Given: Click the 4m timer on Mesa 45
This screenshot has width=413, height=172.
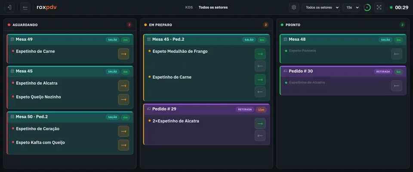Looking at the screenshot, I should pos(126,72).
